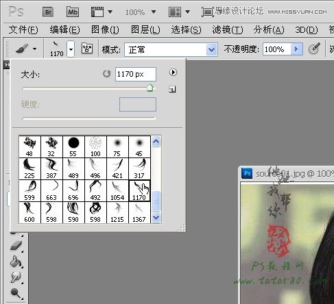Click the view extras filmstrip icon
334x304 pixels.
coord(97,12)
